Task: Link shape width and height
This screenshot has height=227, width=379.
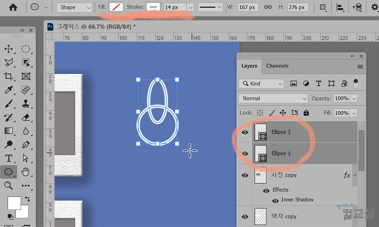Action: coord(268,7)
